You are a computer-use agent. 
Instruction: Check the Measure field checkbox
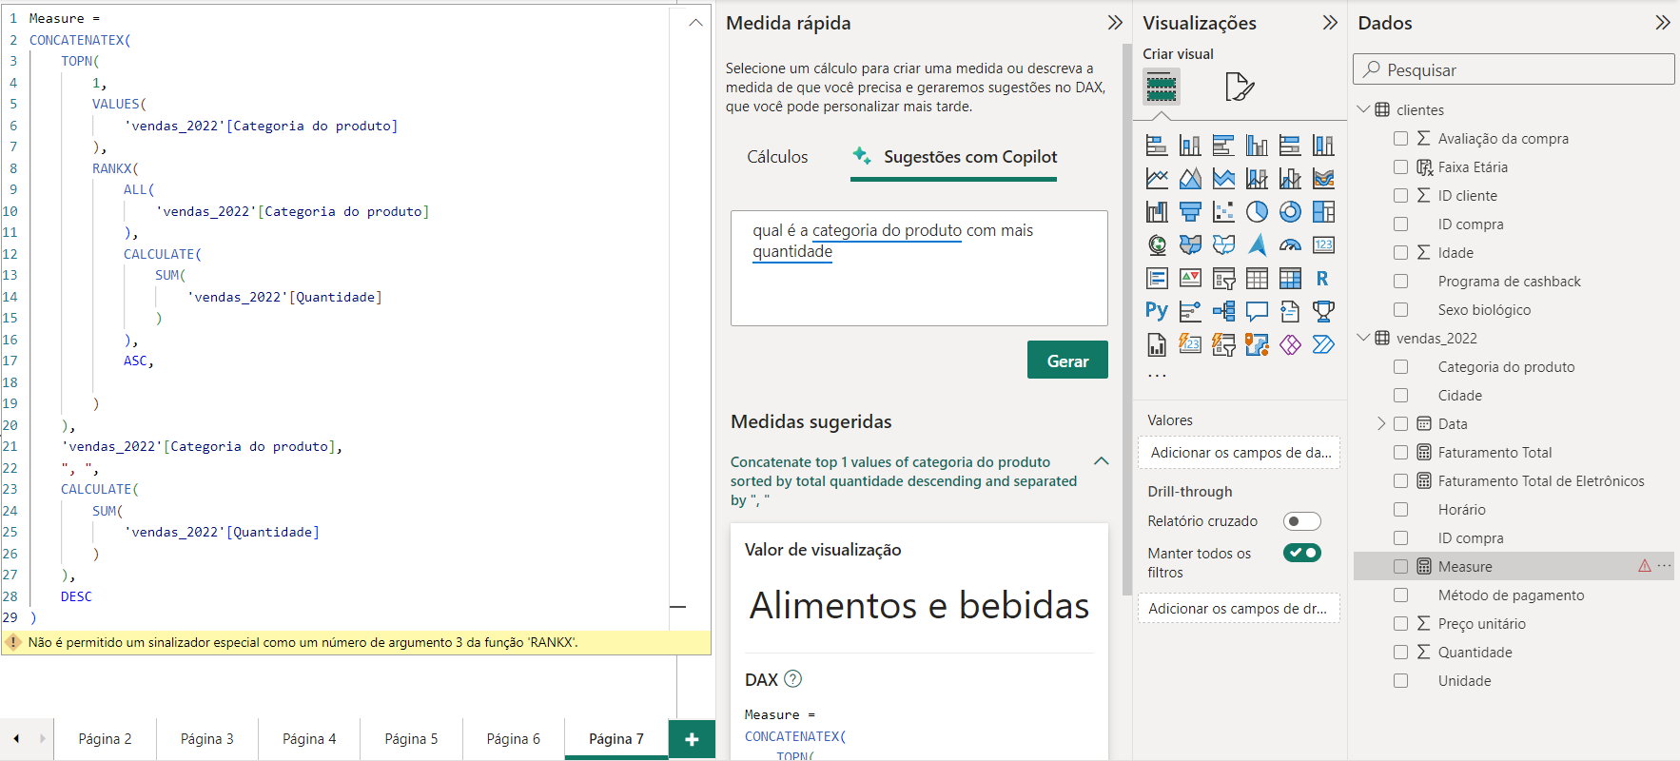coord(1400,567)
